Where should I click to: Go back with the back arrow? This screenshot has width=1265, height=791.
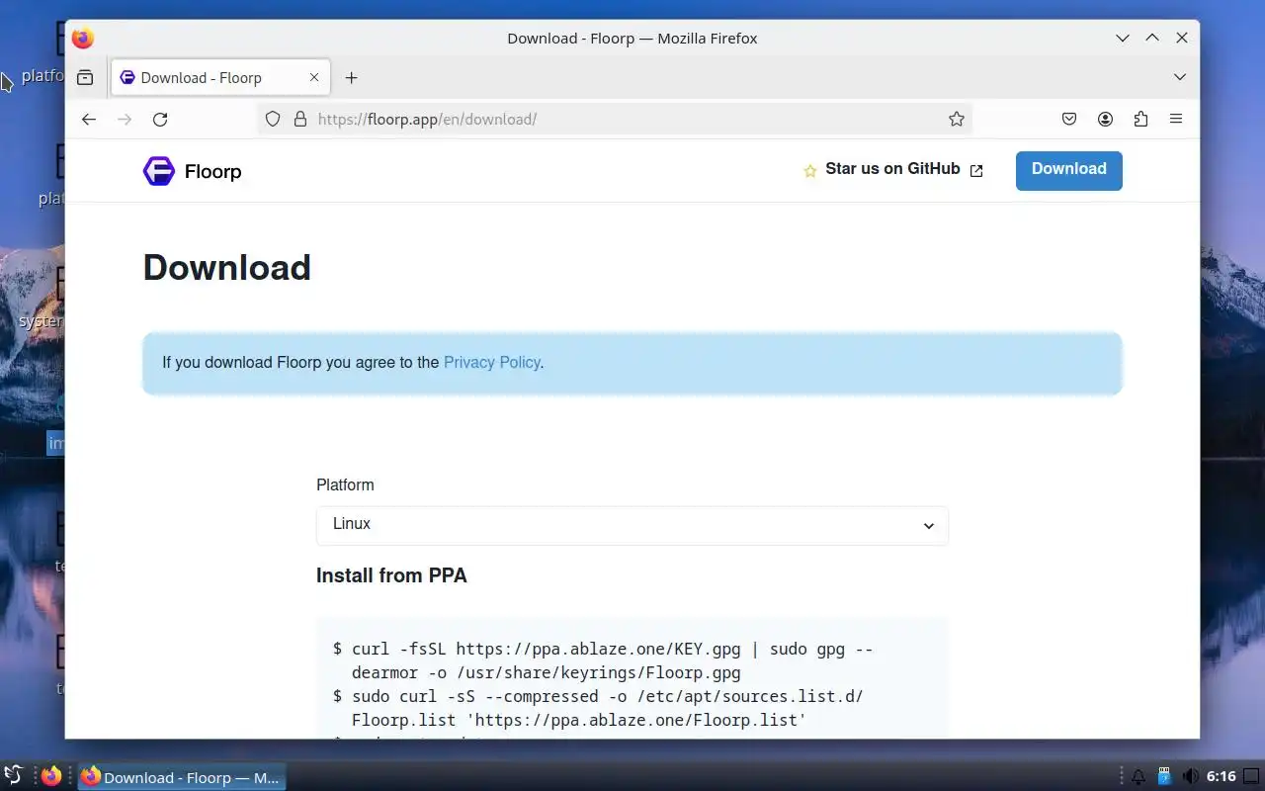[89, 119]
